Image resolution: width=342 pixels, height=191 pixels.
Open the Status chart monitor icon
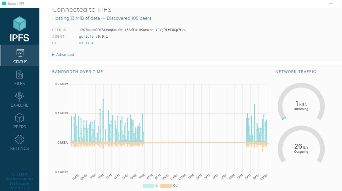[20, 53]
